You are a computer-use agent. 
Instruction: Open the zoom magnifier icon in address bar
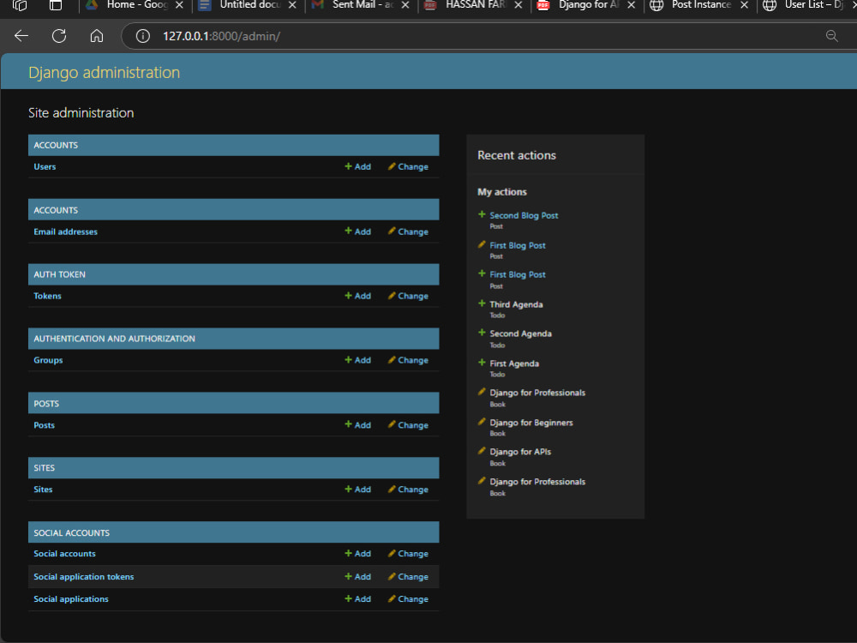tap(832, 36)
